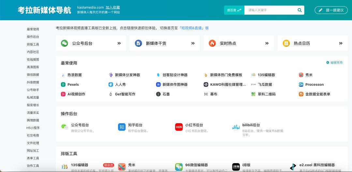The height and width of the screenshot is (172, 352).
Task: Select 在线做图 in the left sidebar
Action: pos(33,60)
